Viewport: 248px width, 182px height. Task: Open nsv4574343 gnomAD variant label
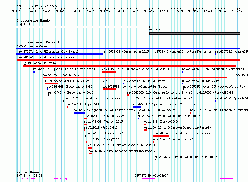point(182,52)
